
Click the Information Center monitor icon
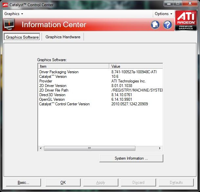[9, 24]
